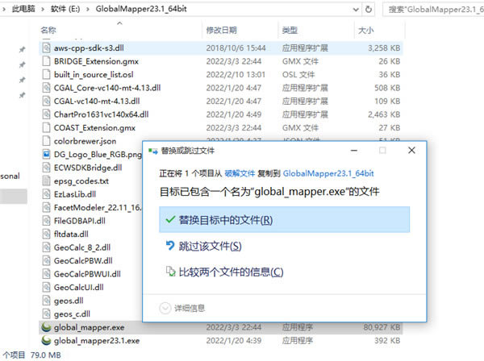This screenshot has height=361, width=484.
Task: Open the address bar history dropdown
Action: 356,10
